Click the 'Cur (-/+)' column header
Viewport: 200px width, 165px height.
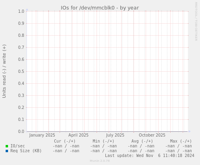pyautogui.click(x=65, y=141)
